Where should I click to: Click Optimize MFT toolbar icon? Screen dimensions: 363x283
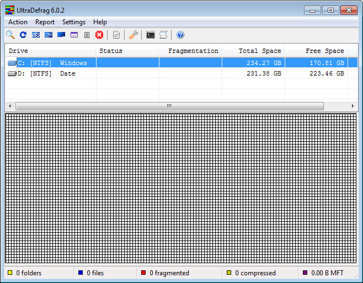74,35
